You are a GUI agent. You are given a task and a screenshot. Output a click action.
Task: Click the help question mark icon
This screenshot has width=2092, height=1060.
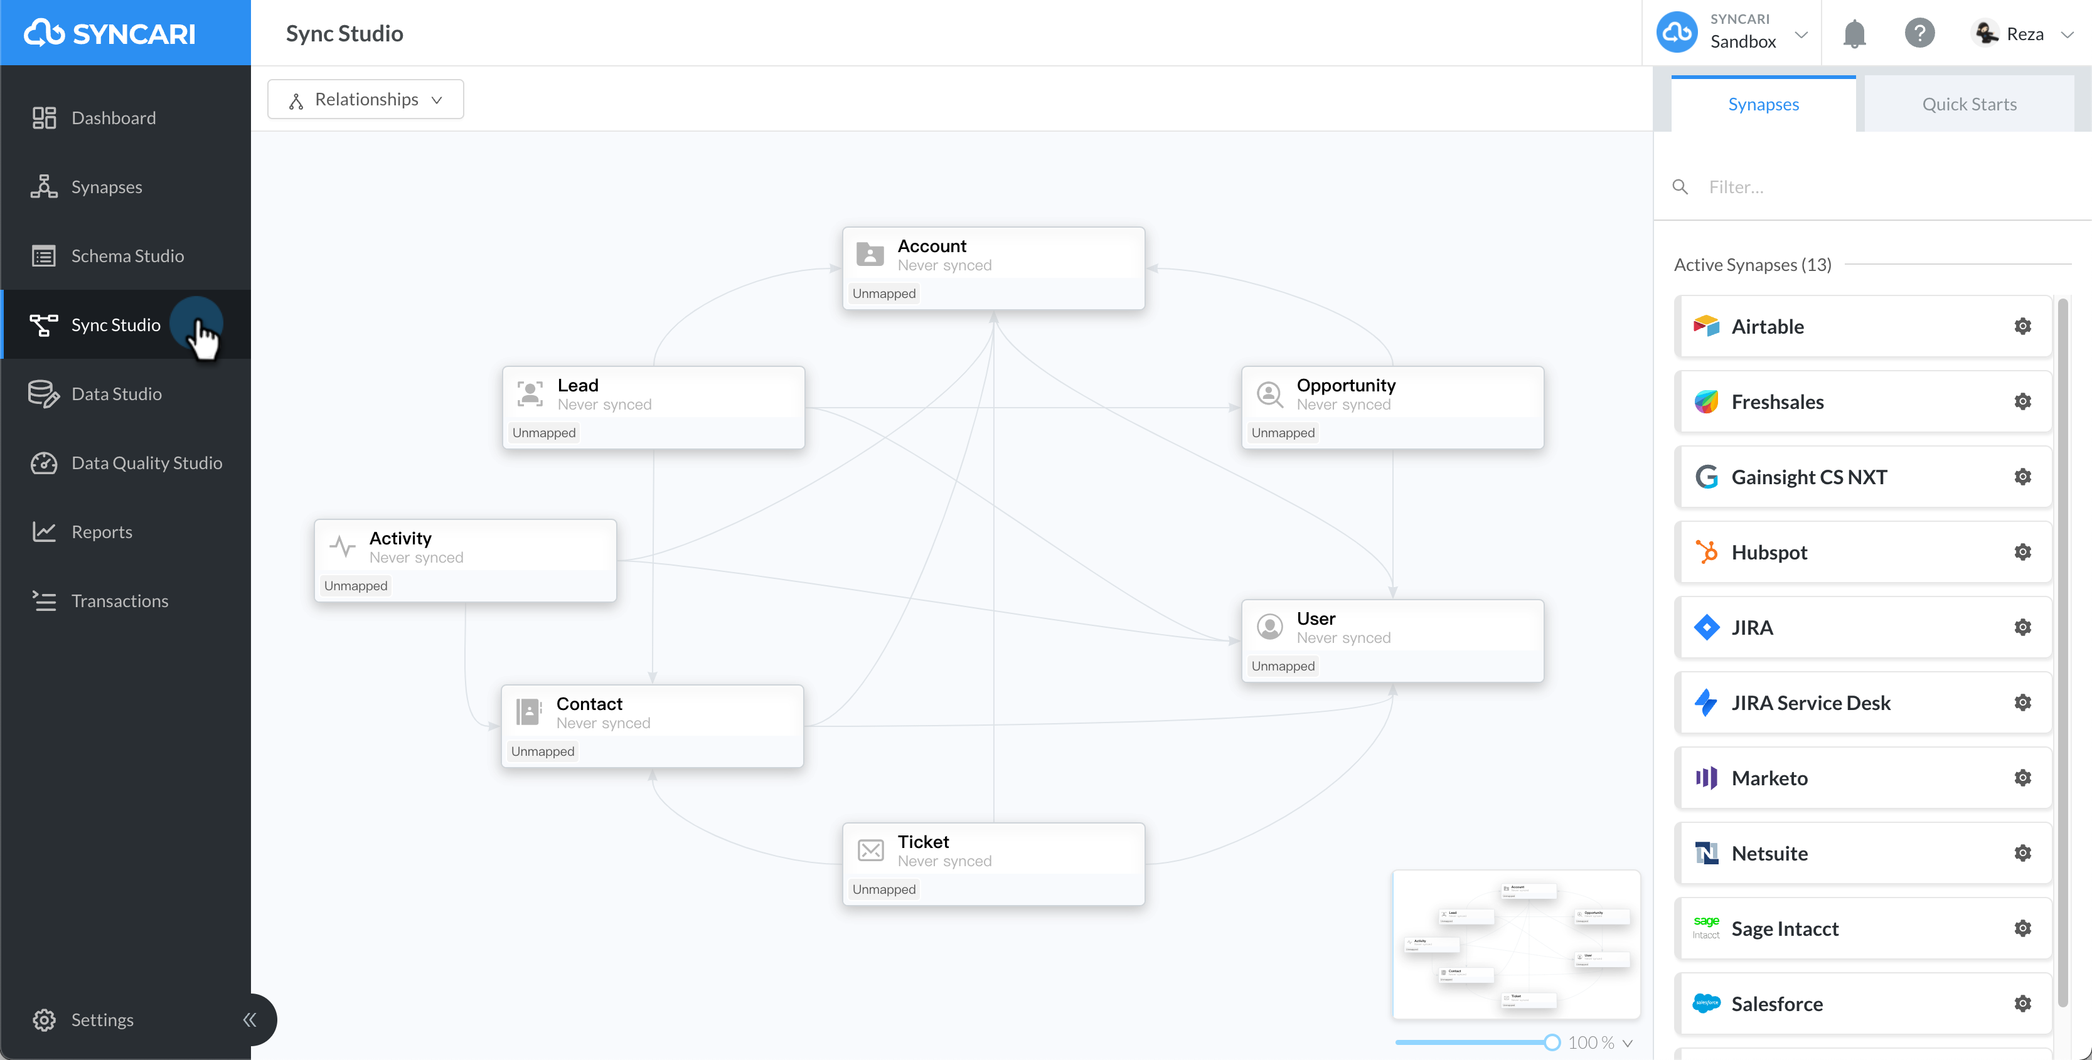tap(1920, 33)
